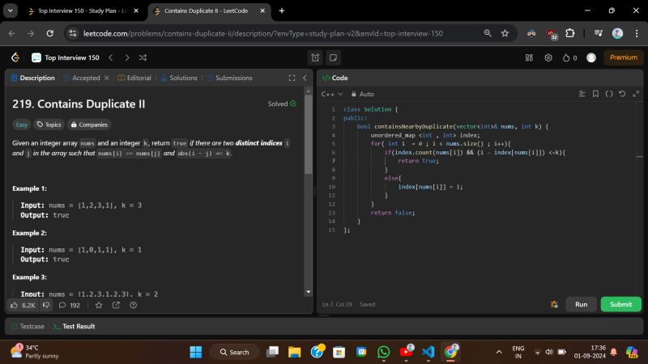Viewport: 648px width, 364px height.
Task: Click the thumbs-up like button showing 6.2K
Action: tap(23, 305)
